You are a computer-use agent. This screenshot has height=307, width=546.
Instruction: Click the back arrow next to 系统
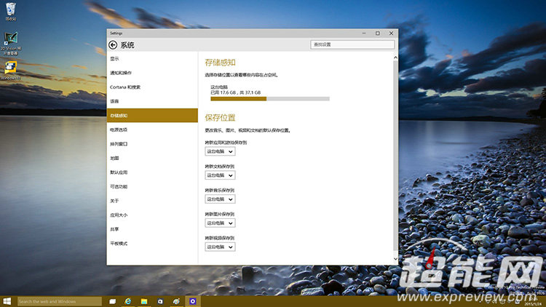pyautogui.click(x=113, y=44)
